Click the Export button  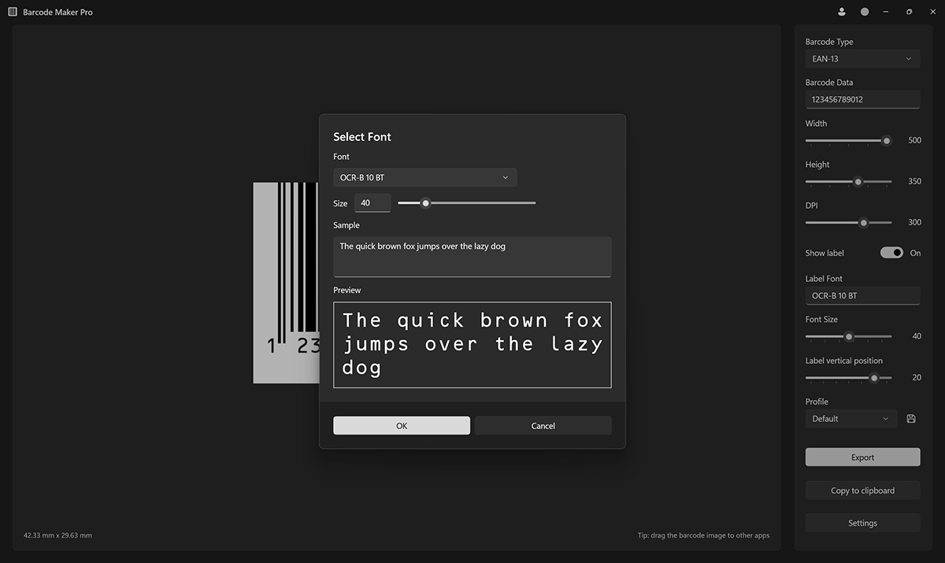click(x=862, y=457)
